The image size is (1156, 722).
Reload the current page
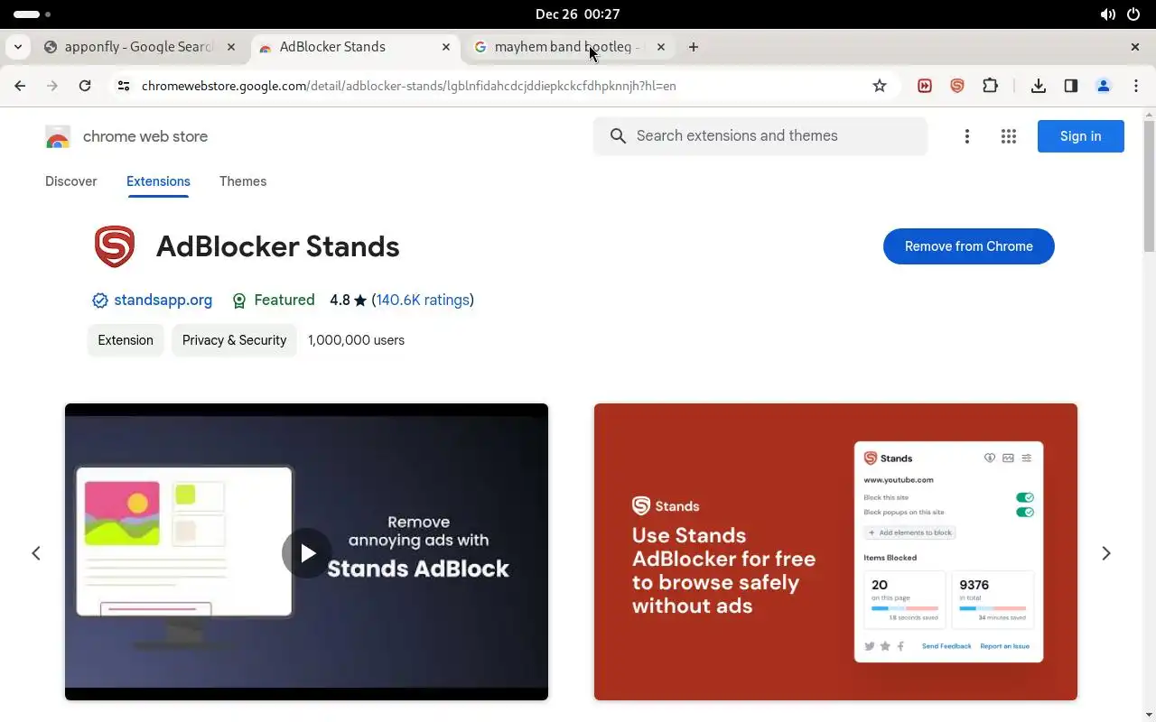[85, 86]
